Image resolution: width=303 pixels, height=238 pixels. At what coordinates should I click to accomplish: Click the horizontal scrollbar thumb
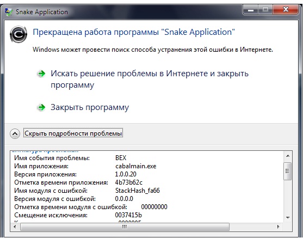click(x=125, y=227)
